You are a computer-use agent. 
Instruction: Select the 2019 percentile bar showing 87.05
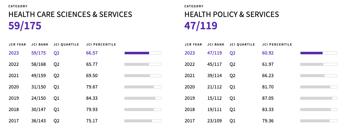pyautogui.click(x=319, y=98)
